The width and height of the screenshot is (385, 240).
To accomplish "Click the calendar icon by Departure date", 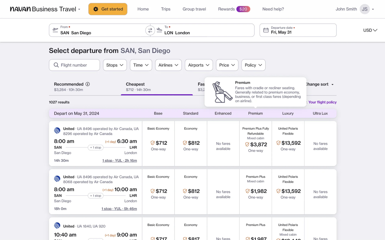I will pyautogui.click(x=266, y=30).
